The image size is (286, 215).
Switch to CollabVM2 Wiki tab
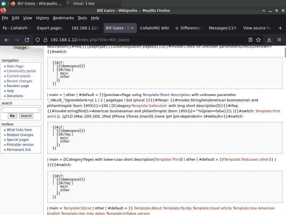[x=154, y=28]
